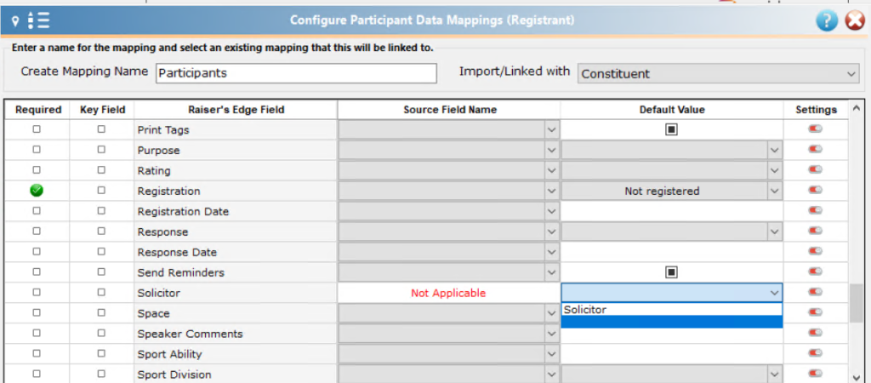This screenshot has height=383, width=871.
Task: Check Key Field box for Response Date
Action: click(x=101, y=251)
